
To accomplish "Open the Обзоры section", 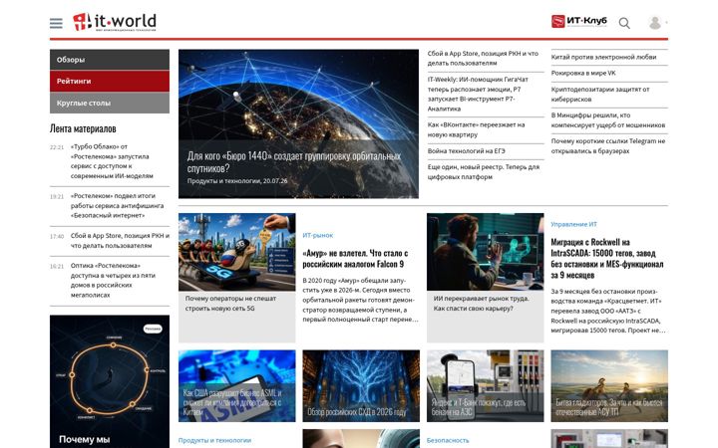I will 110,60.
